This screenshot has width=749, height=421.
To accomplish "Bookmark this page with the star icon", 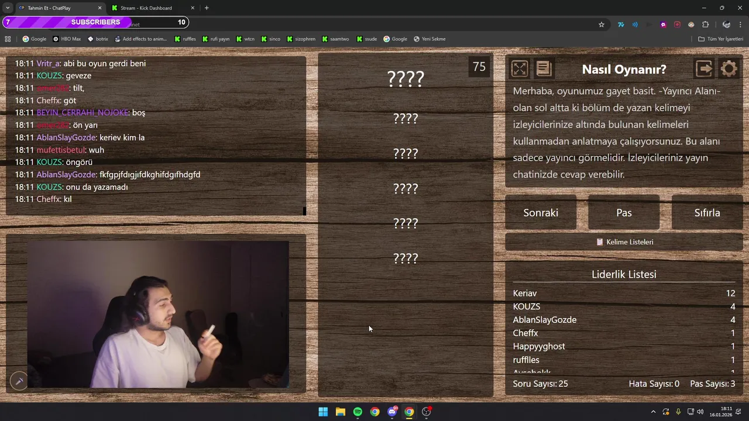I will (601, 25).
